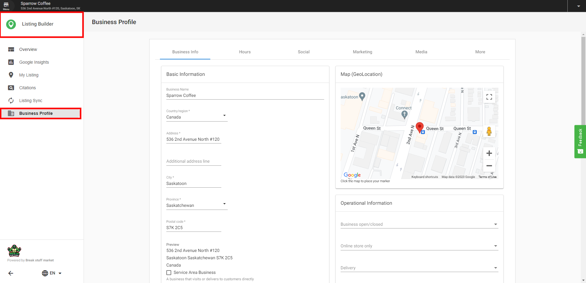Select the Street View pegman
The image size is (586, 283).
coord(489,131)
